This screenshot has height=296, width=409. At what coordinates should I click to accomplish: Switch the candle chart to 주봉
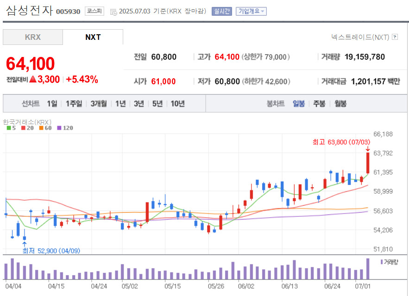[x=319, y=104]
